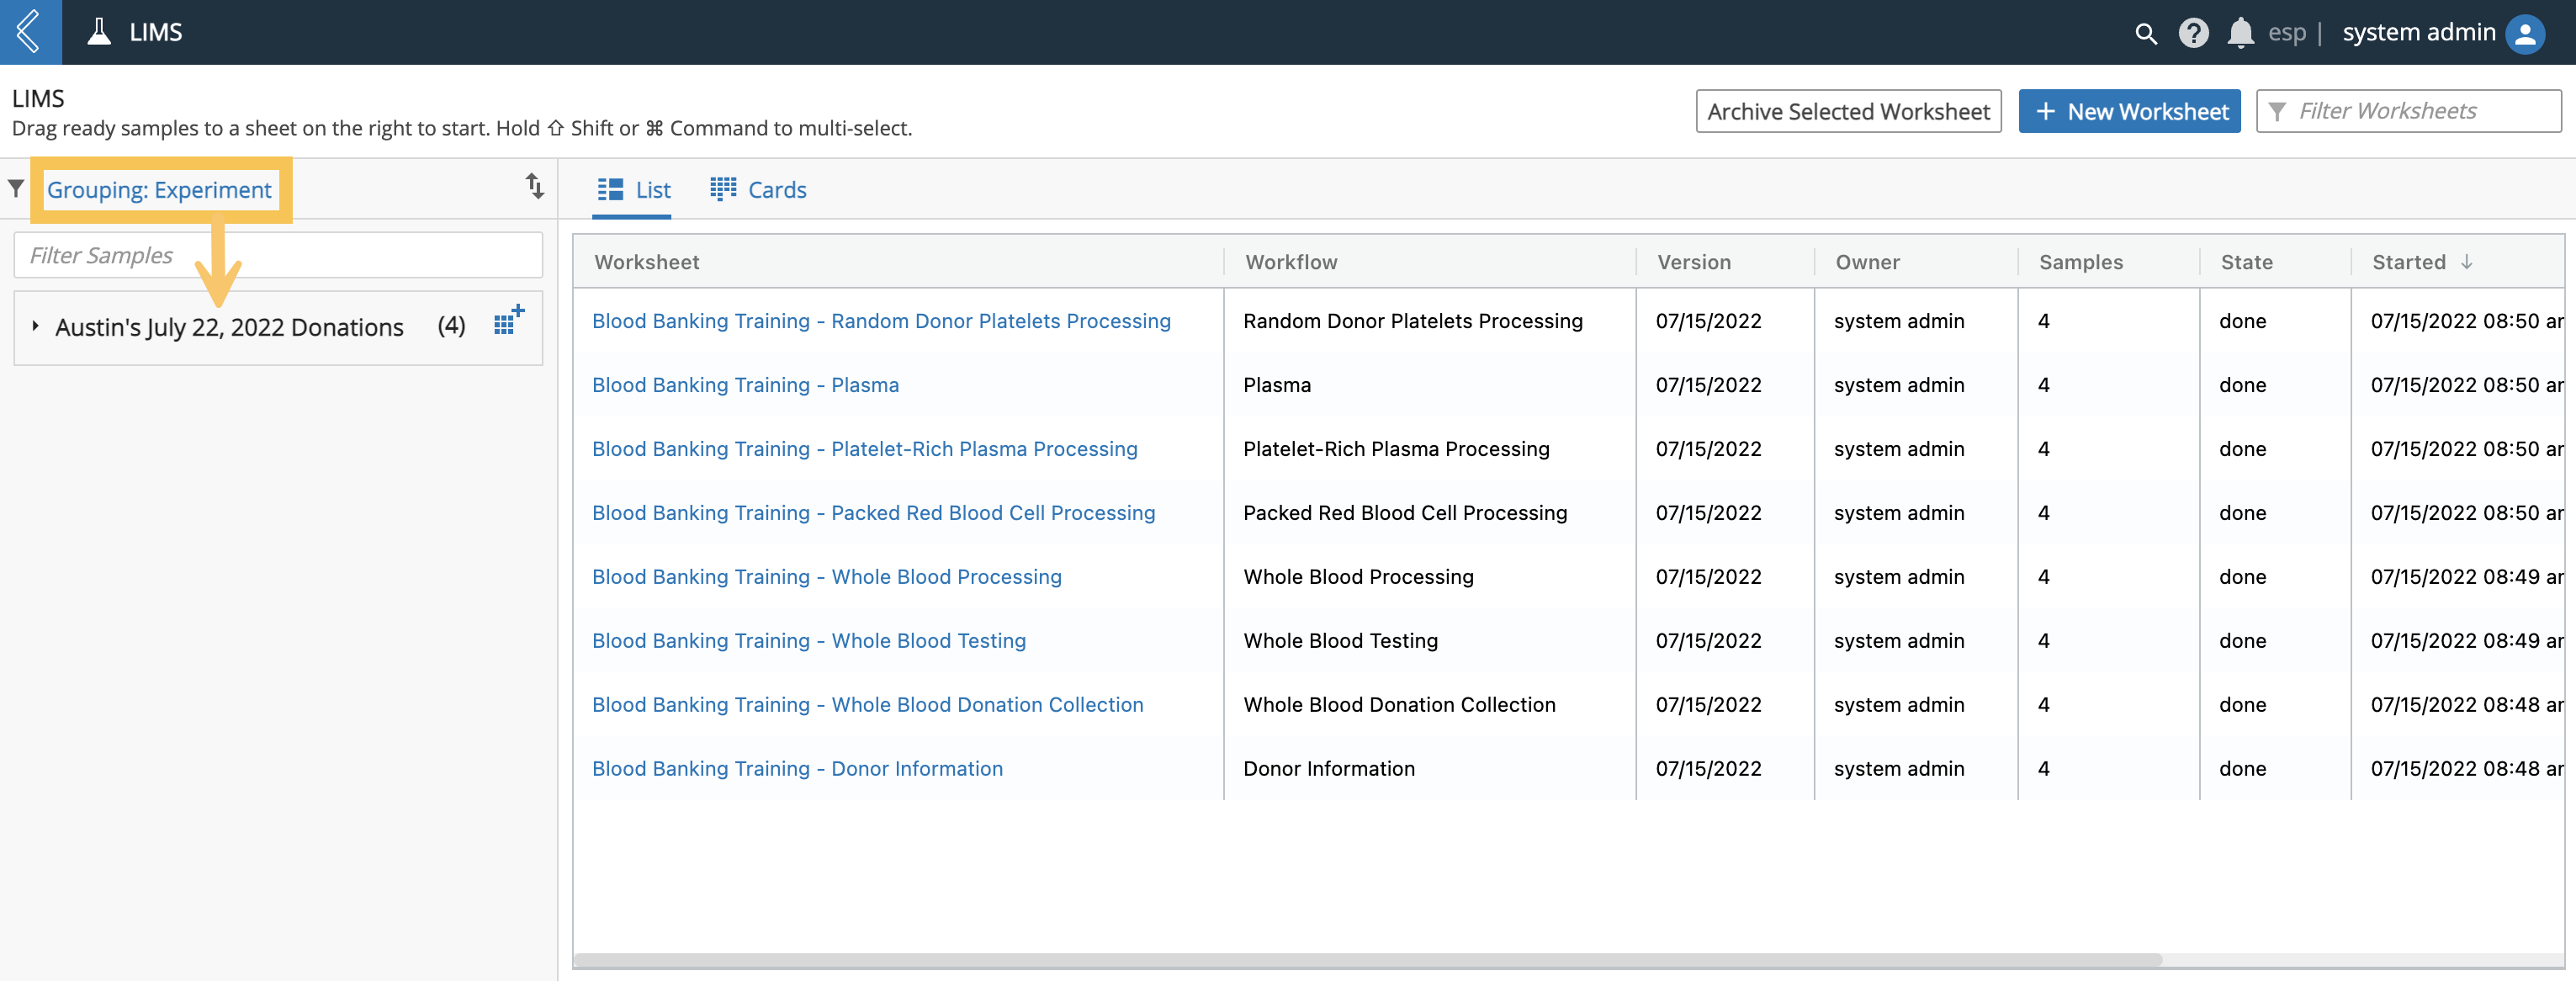This screenshot has width=2576, height=981.
Task: Switch to the List view tab
Action: (634, 190)
